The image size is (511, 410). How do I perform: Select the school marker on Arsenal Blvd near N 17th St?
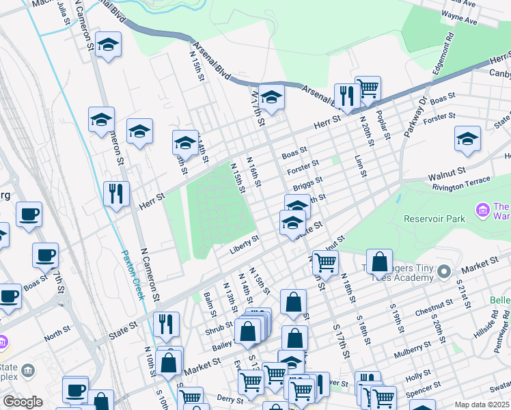click(271, 99)
